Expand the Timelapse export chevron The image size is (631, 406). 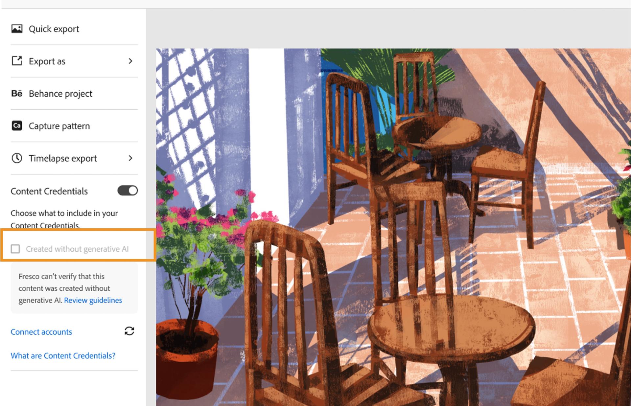(x=130, y=158)
